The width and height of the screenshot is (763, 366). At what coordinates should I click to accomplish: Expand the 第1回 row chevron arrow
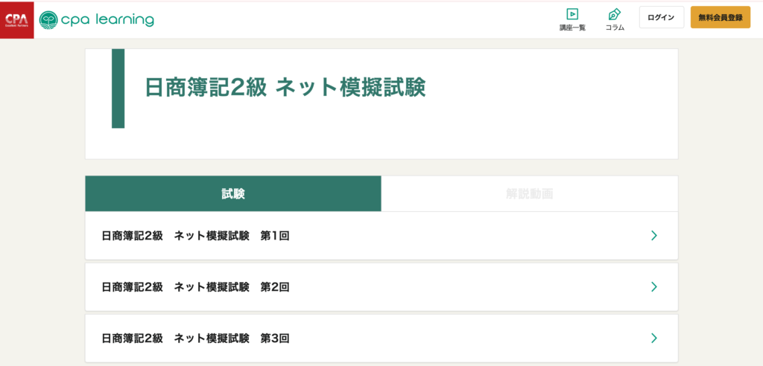(x=654, y=236)
